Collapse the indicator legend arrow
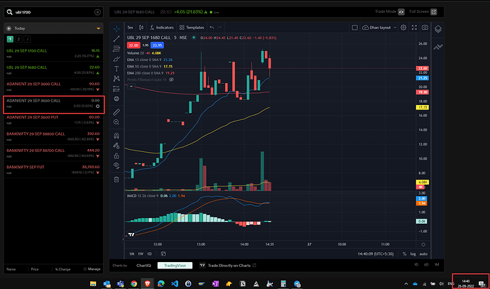Viewport: 490px width, 289px height. coord(131,87)
